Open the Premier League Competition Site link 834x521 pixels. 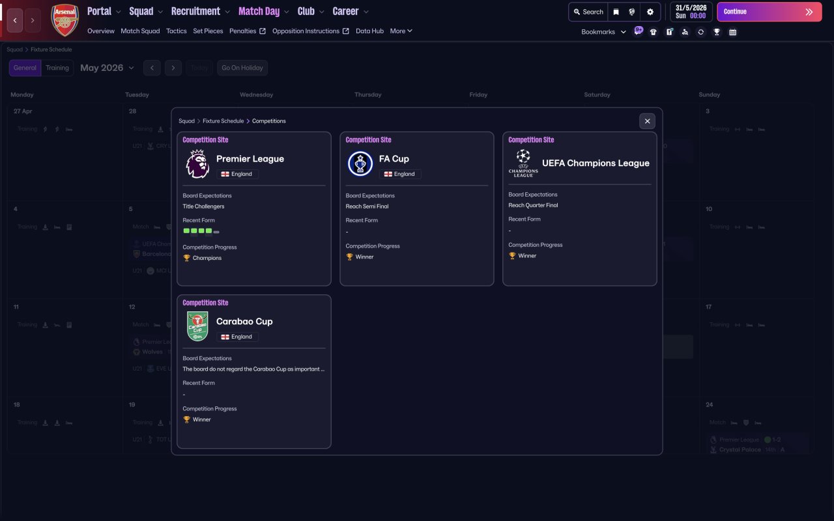[x=205, y=140]
